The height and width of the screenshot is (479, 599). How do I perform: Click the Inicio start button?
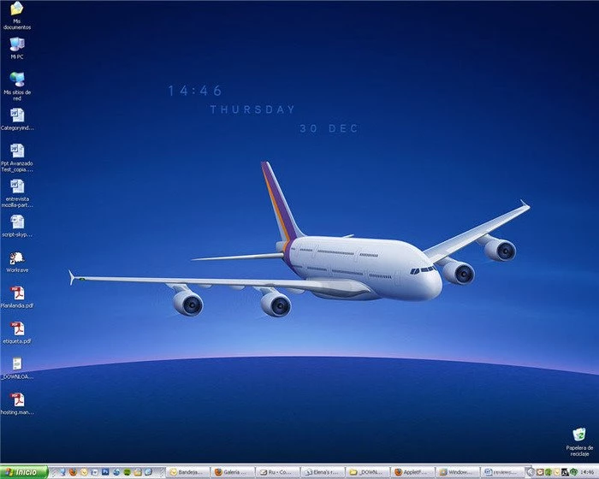click(x=24, y=472)
